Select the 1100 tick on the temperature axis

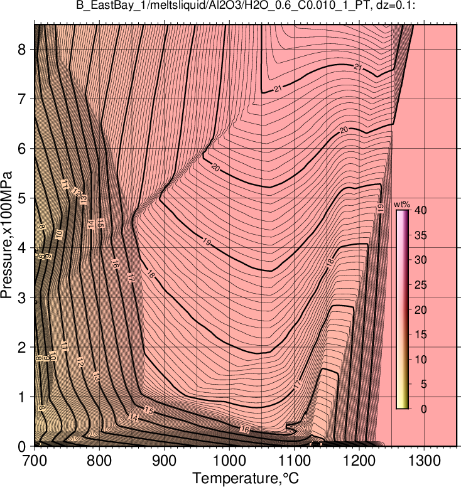(x=294, y=461)
